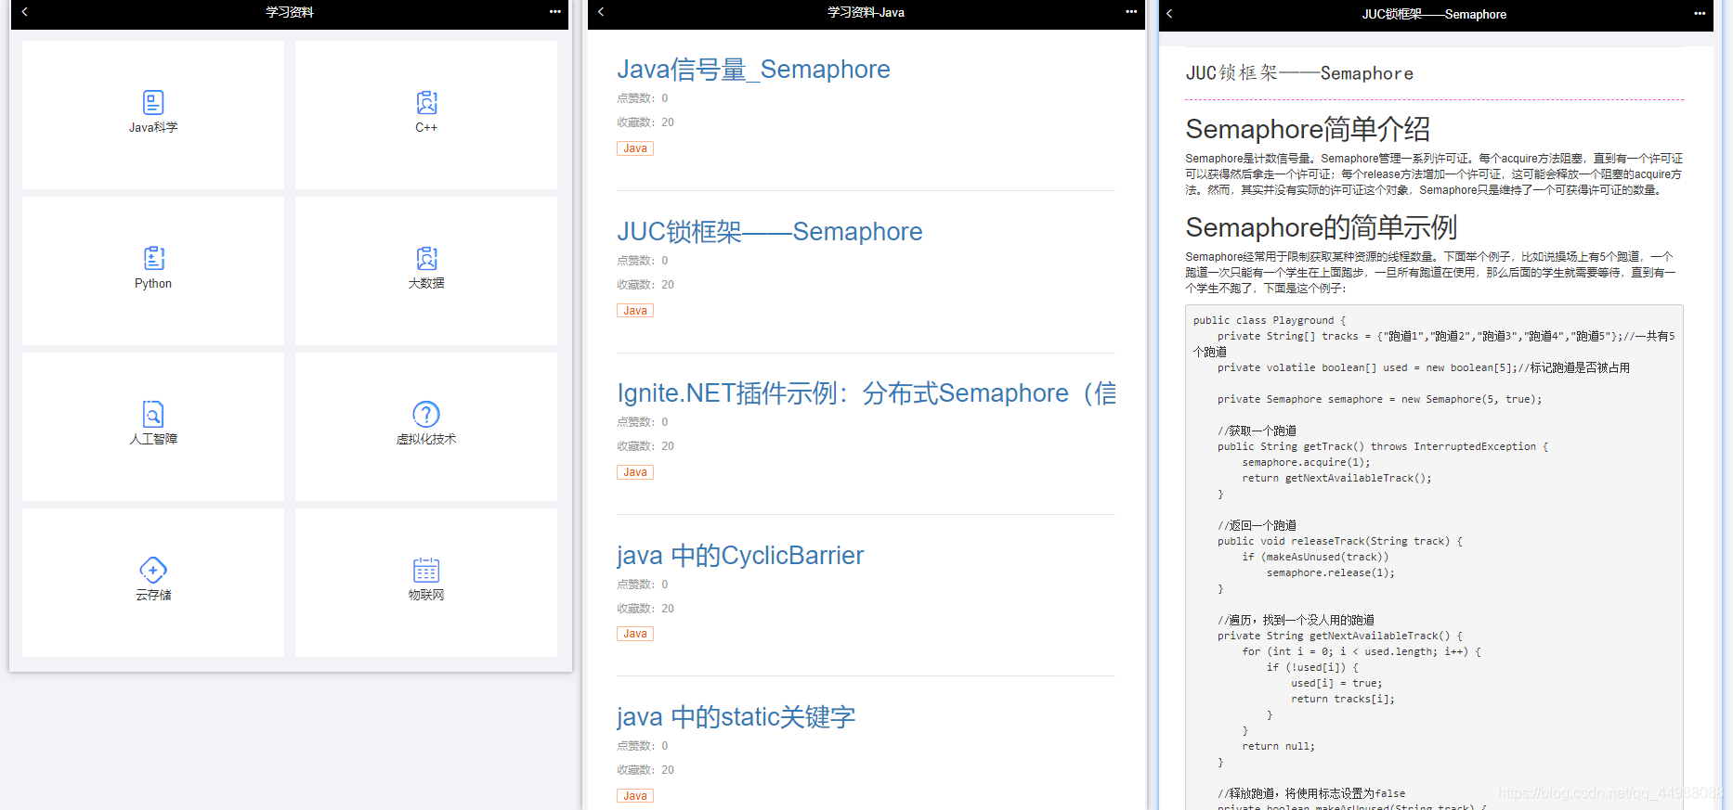This screenshot has width=1733, height=810.
Task: Open article JUC锁框架——Semaphore in list
Action: click(x=770, y=231)
